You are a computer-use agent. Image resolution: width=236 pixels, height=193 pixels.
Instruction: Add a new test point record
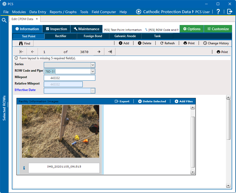pyautogui.click(x=124, y=43)
